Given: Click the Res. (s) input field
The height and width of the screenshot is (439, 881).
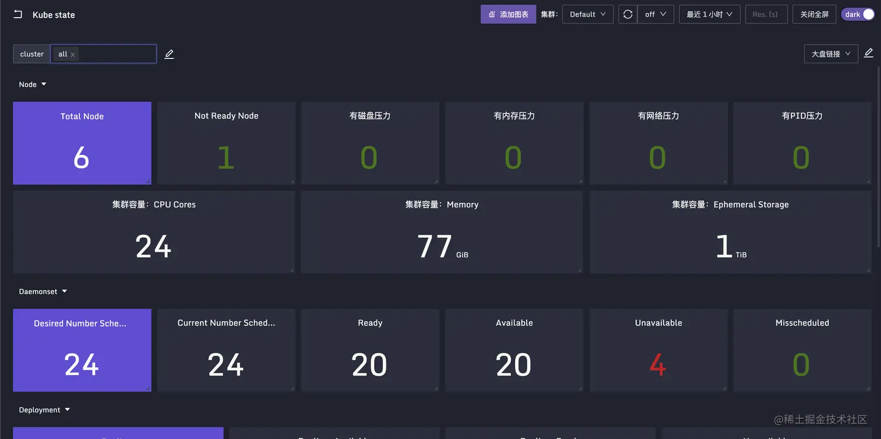Looking at the screenshot, I should [767, 15].
